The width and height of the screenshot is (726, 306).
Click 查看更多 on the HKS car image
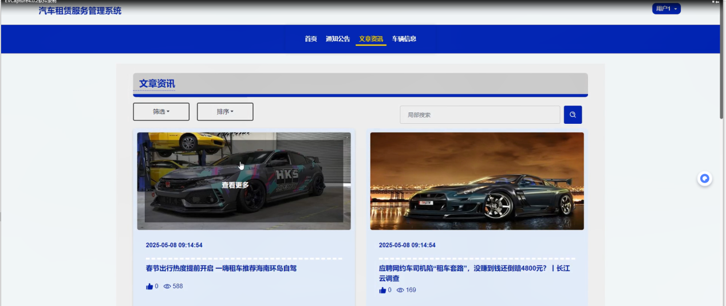[235, 186]
